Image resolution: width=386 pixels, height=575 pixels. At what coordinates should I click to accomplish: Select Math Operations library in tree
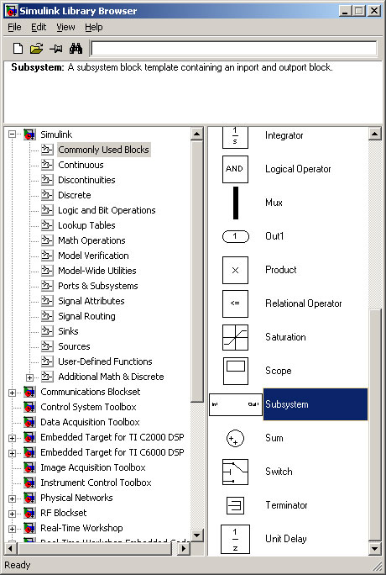(91, 240)
